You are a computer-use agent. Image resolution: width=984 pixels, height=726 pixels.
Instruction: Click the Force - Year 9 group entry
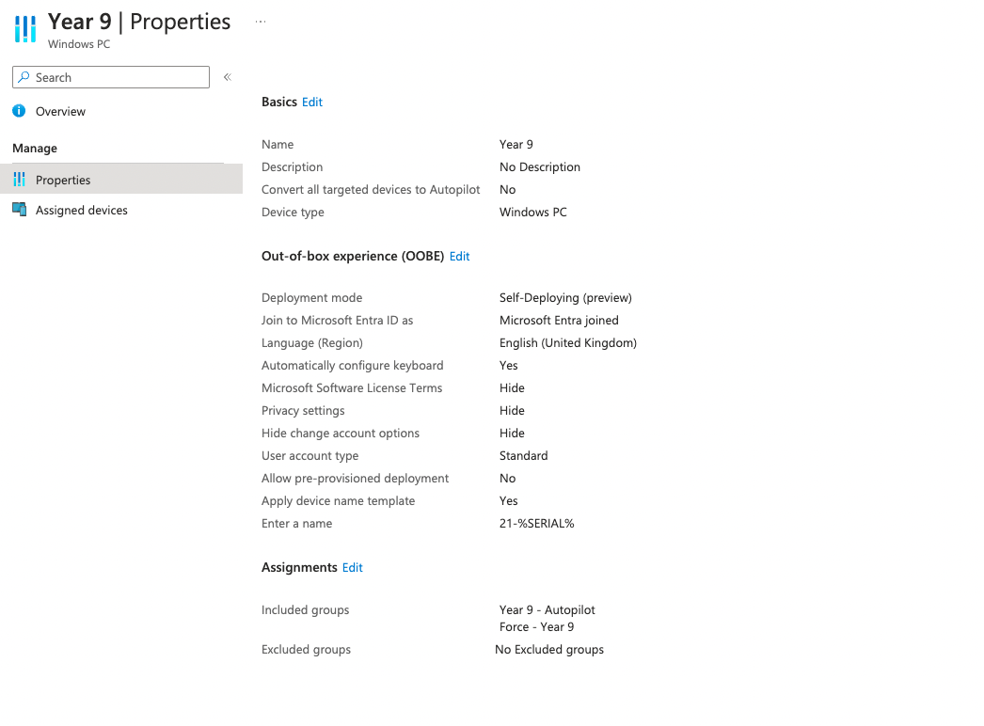(x=538, y=626)
